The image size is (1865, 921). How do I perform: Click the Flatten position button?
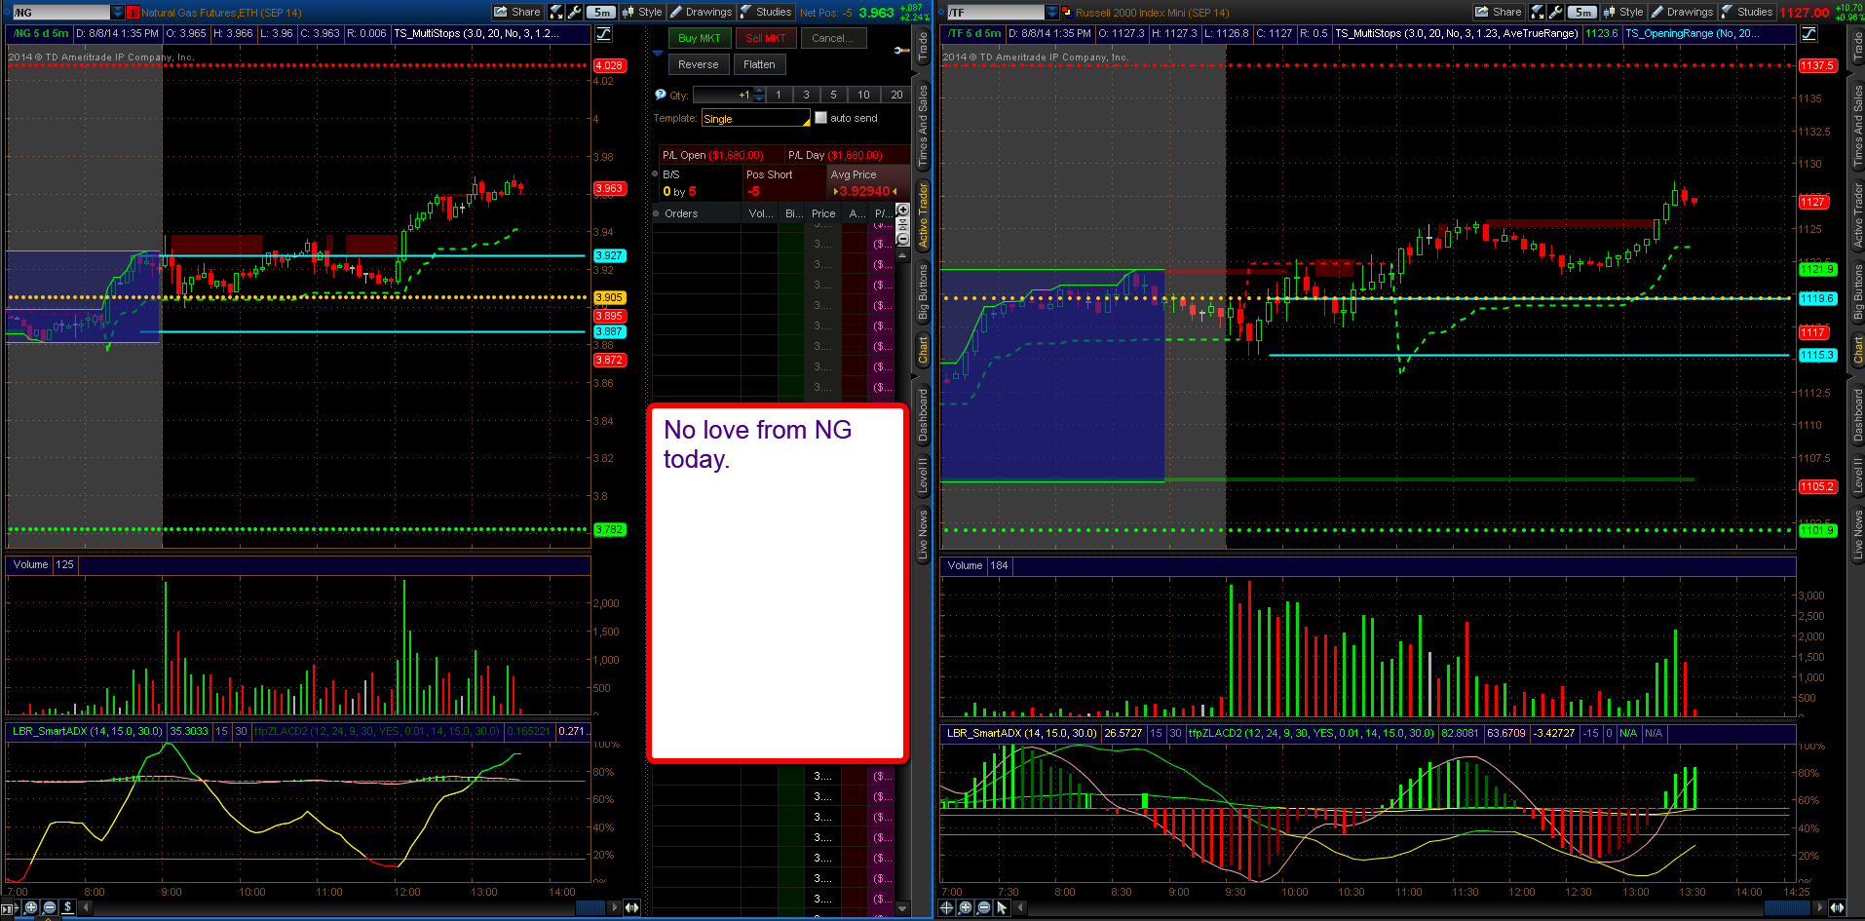click(759, 64)
